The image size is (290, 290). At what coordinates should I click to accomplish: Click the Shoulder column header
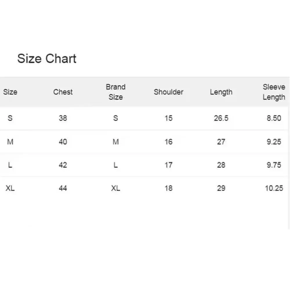[x=168, y=92]
